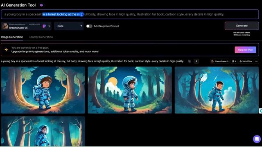
Task: Click the DreamShaper v5 model avatar thumbnail
Action: tap(5, 26)
